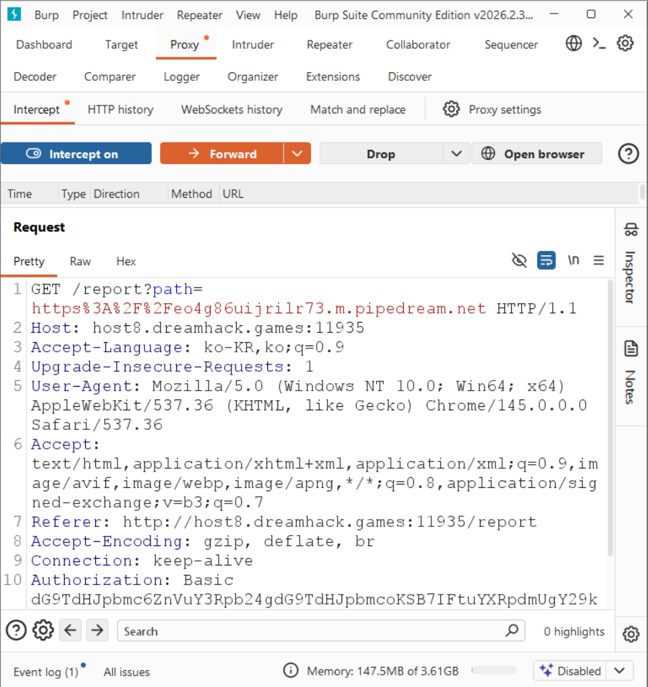Switch to the Logger tab
648x687 pixels.
182,77
